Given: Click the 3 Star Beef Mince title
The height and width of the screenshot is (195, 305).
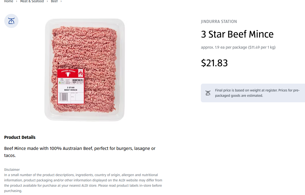Looking at the screenshot, I should [x=237, y=34].
